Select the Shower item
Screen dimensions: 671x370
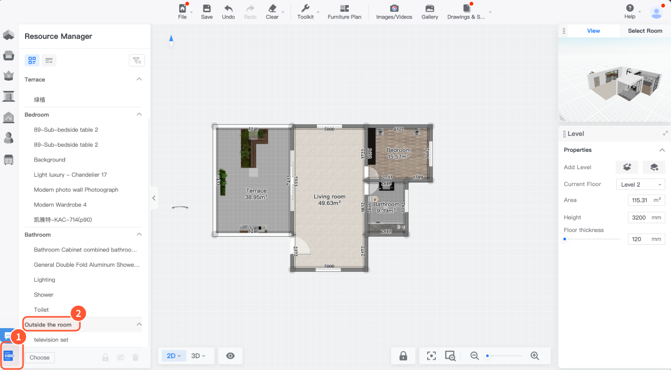44,295
